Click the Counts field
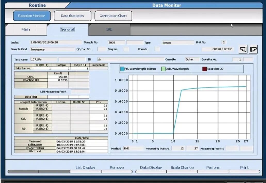266x183 pixels. click(157, 49)
